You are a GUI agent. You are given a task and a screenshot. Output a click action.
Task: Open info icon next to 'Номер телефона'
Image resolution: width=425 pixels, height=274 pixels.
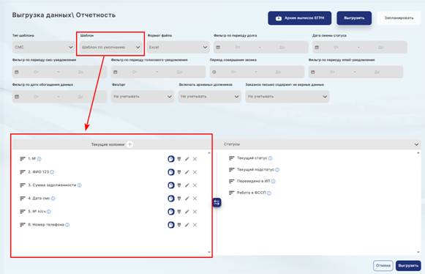tap(67, 225)
